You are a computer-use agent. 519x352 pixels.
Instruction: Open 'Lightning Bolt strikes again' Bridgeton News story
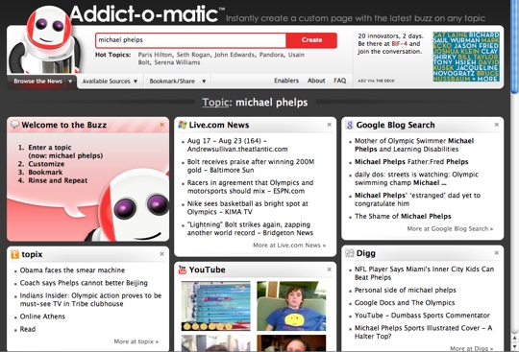click(x=250, y=228)
